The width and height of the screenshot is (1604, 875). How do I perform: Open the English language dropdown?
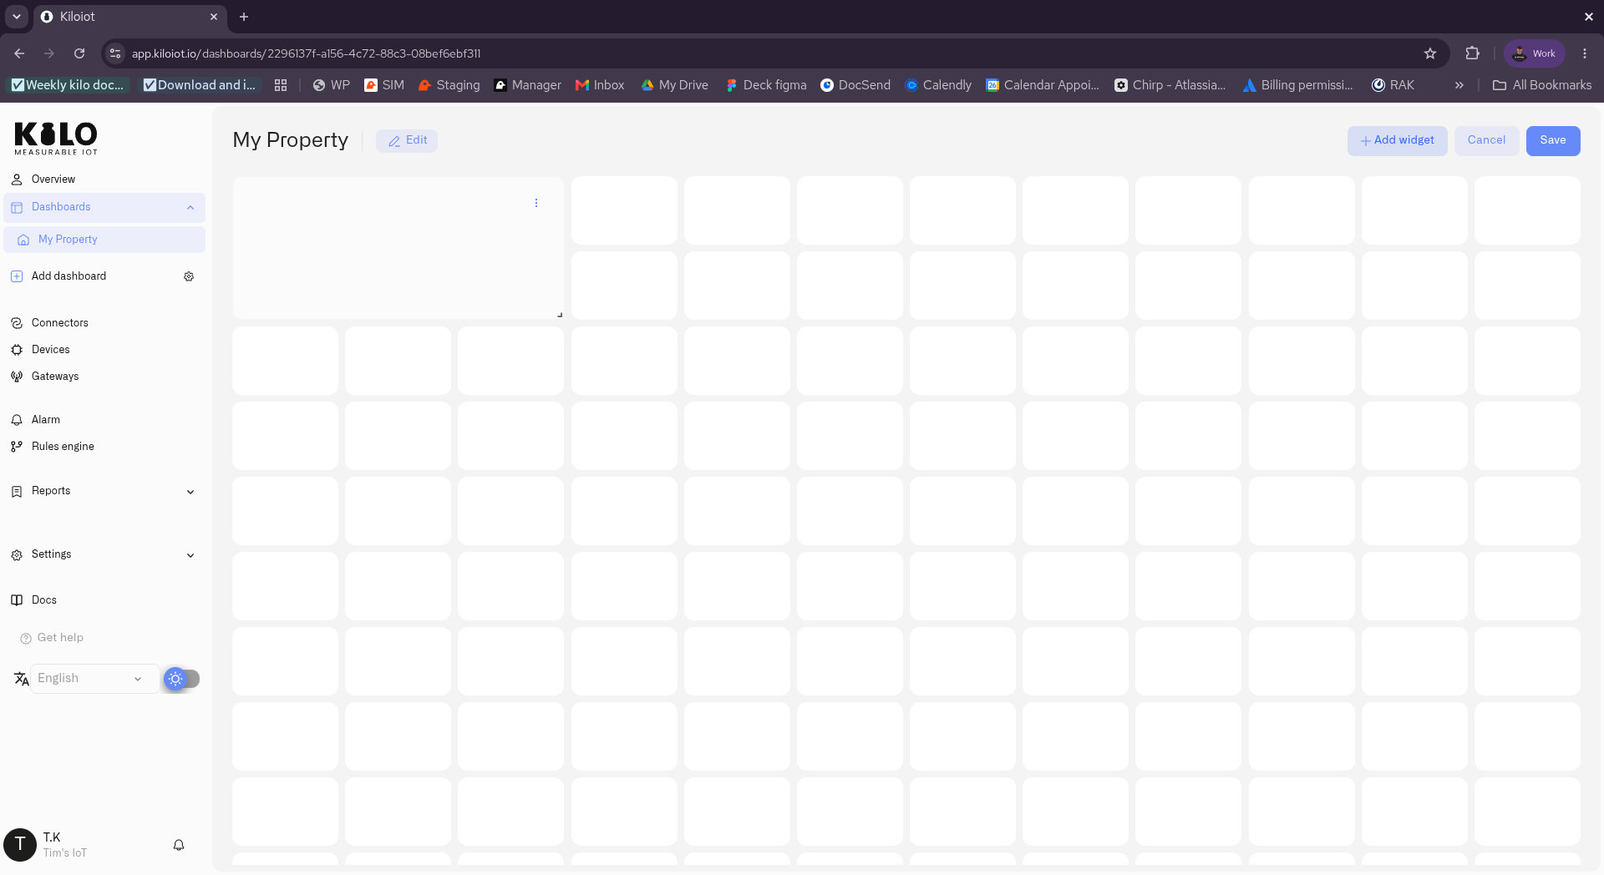pyautogui.click(x=94, y=679)
